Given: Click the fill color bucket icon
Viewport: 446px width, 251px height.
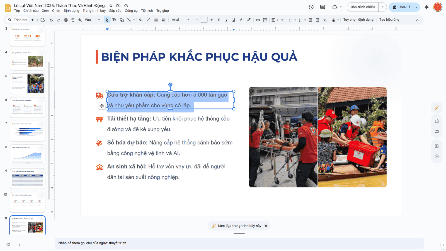Looking at the screenshot, I should point(140,20).
